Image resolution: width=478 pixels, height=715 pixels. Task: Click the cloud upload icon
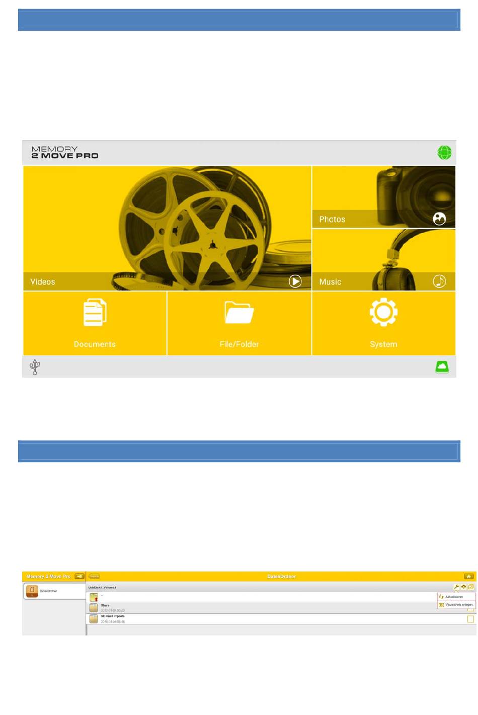pyautogui.click(x=463, y=587)
